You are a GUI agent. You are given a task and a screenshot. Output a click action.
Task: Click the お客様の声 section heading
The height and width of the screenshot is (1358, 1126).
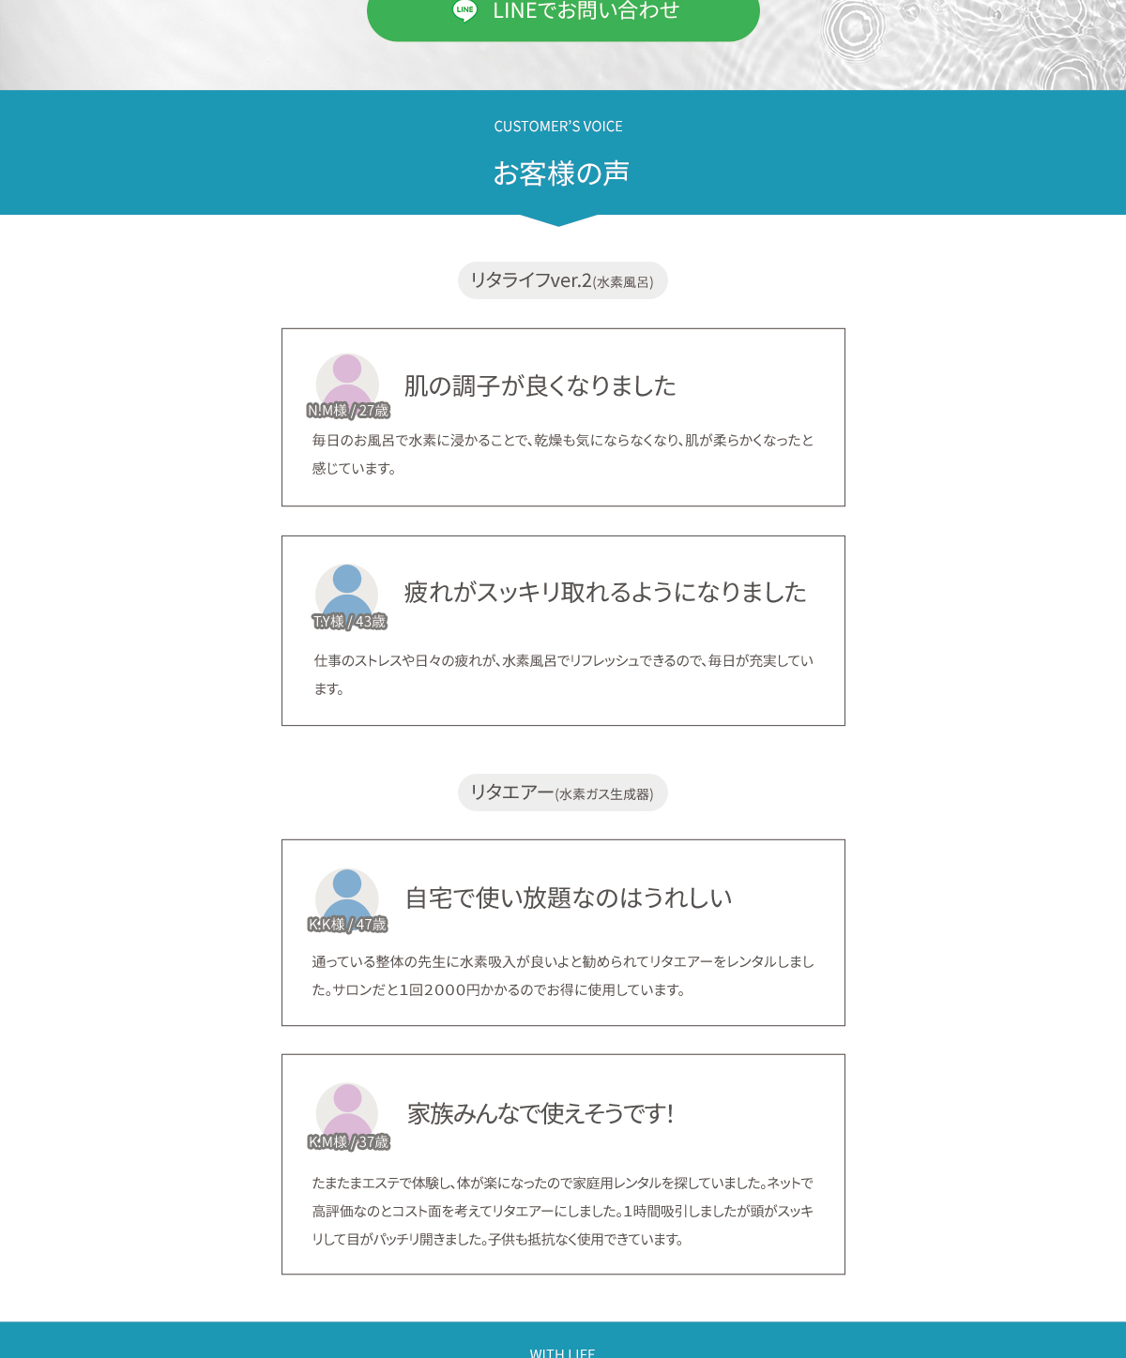(561, 174)
